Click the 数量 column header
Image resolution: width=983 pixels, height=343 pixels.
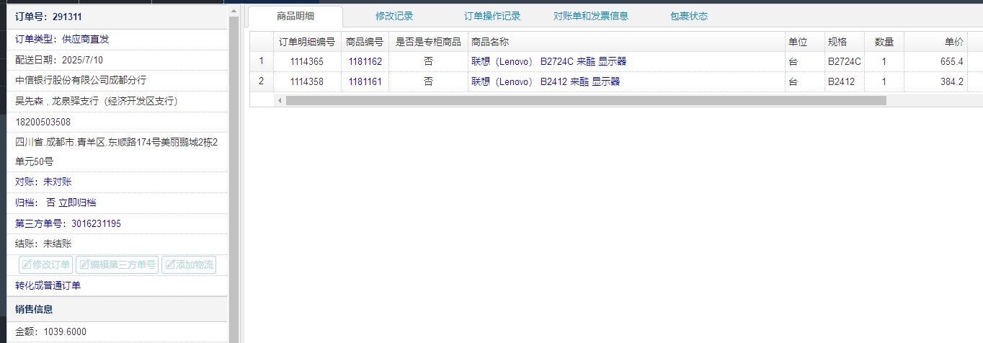[x=884, y=42]
